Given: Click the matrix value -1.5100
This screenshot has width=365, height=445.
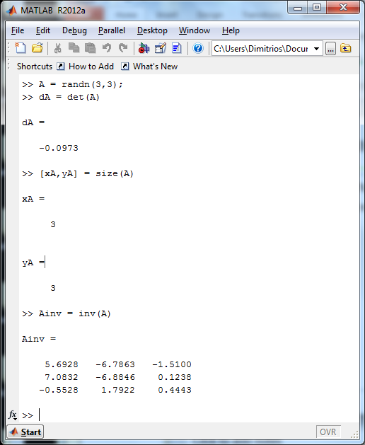Looking at the screenshot, I should tap(172, 364).
